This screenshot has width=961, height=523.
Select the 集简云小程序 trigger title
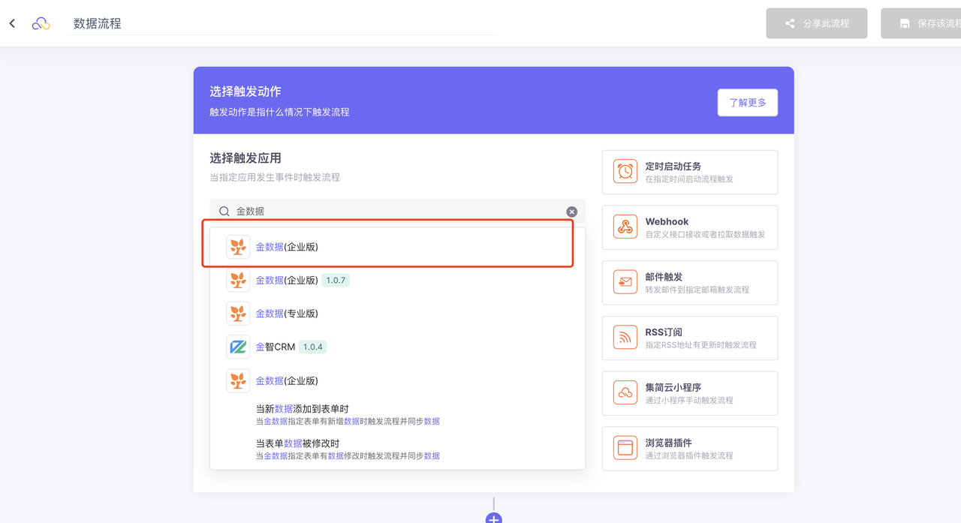click(x=673, y=388)
